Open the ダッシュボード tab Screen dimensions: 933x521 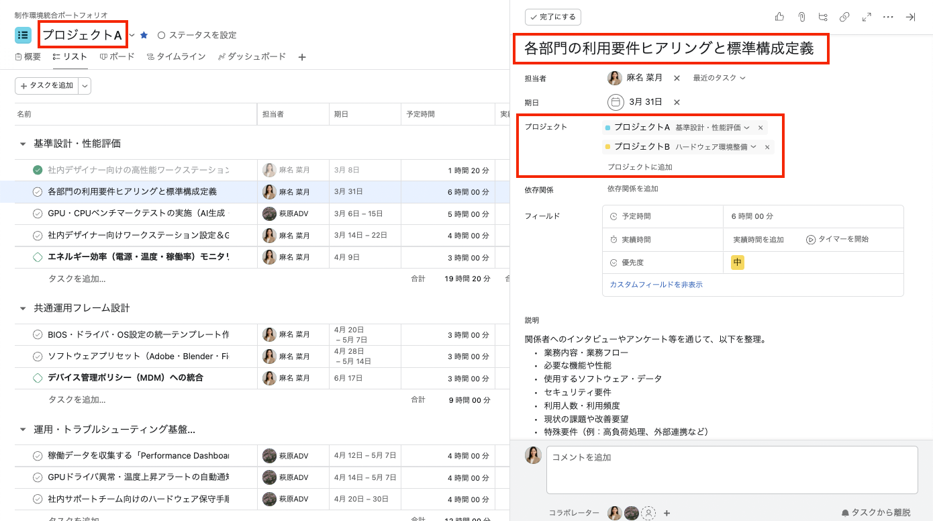[x=252, y=56]
